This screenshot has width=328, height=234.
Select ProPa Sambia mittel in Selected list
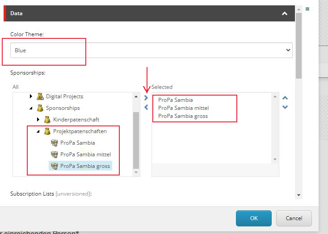(184, 108)
